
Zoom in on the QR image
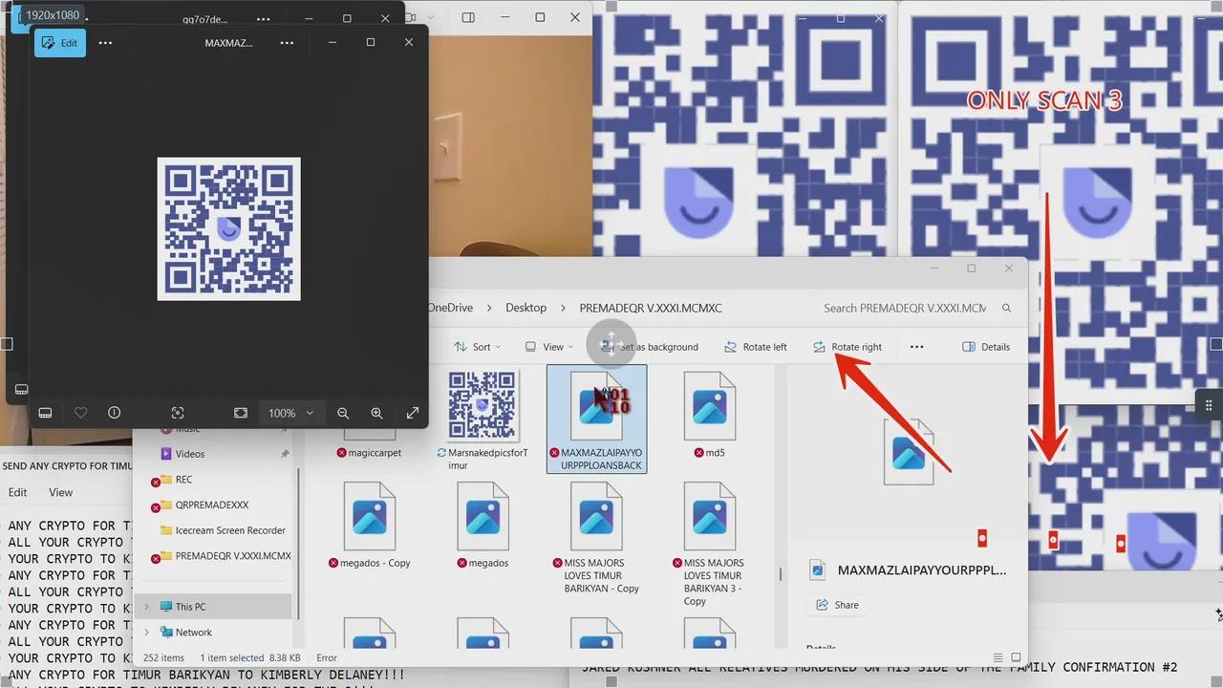tap(376, 413)
